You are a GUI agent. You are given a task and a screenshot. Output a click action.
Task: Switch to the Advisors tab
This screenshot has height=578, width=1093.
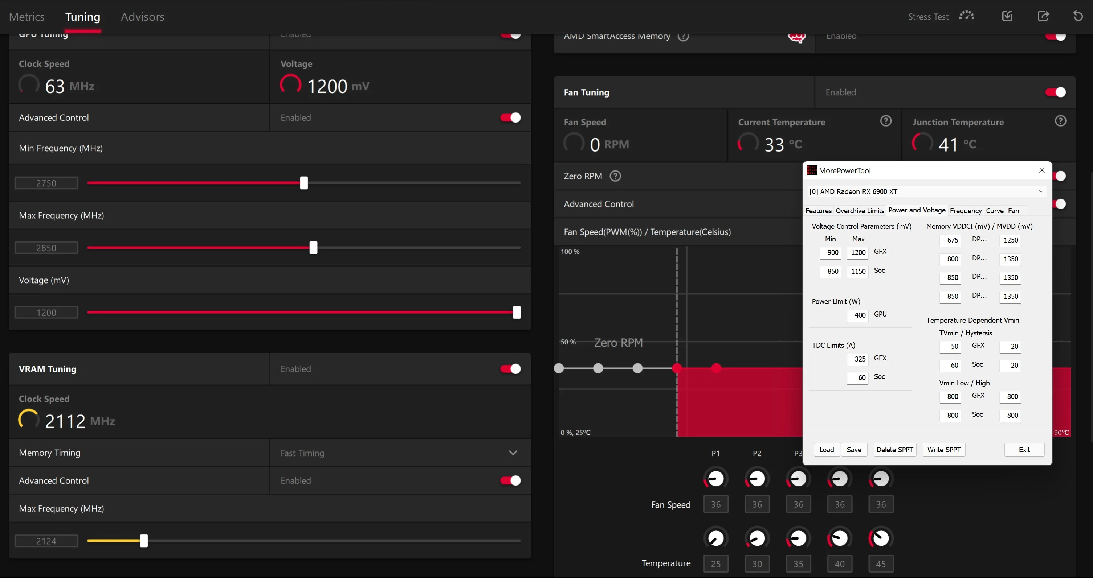tap(143, 17)
